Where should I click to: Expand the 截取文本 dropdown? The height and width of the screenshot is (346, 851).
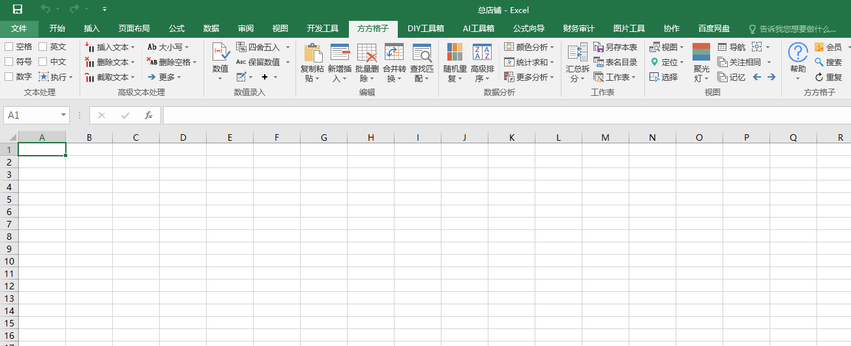click(x=132, y=77)
